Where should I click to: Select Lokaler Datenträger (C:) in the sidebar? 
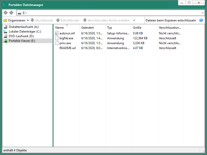[x=20, y=32]
